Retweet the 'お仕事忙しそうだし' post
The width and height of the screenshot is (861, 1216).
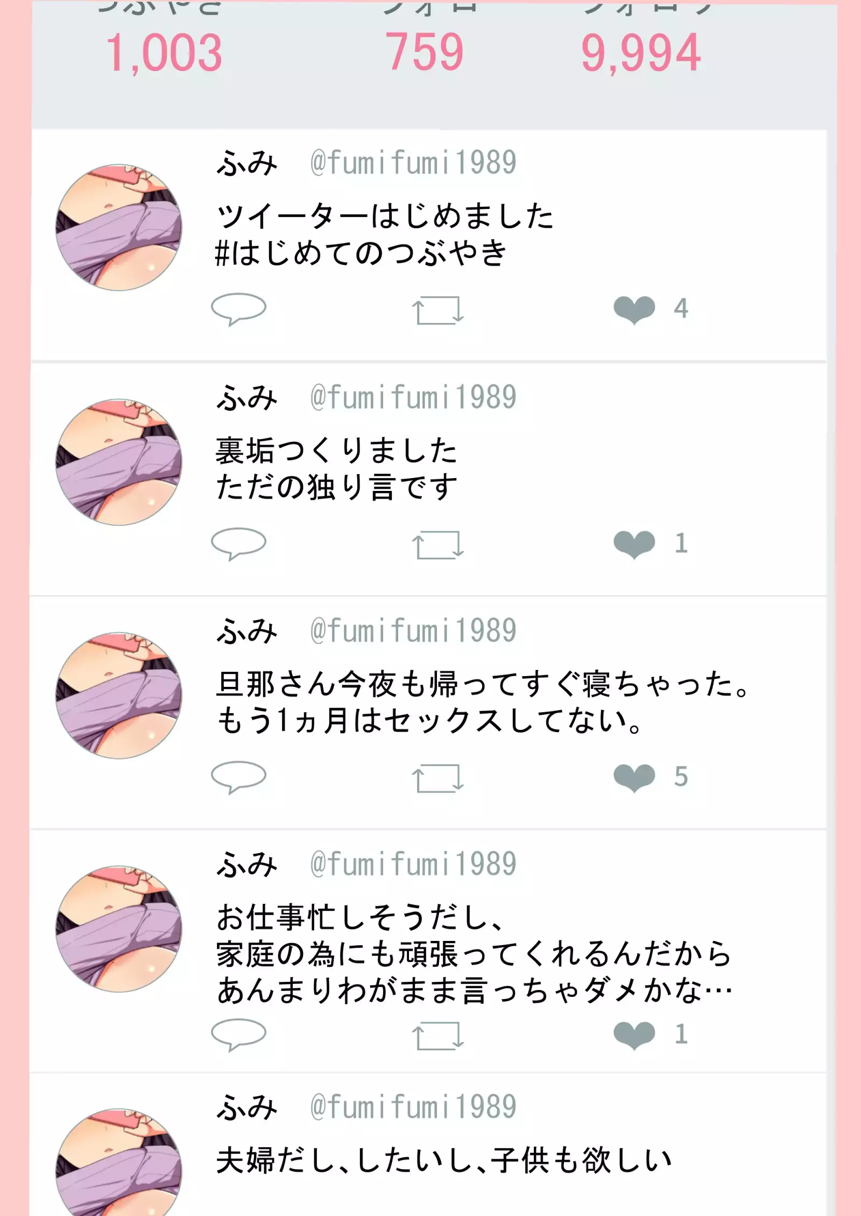coord(437,1036)
